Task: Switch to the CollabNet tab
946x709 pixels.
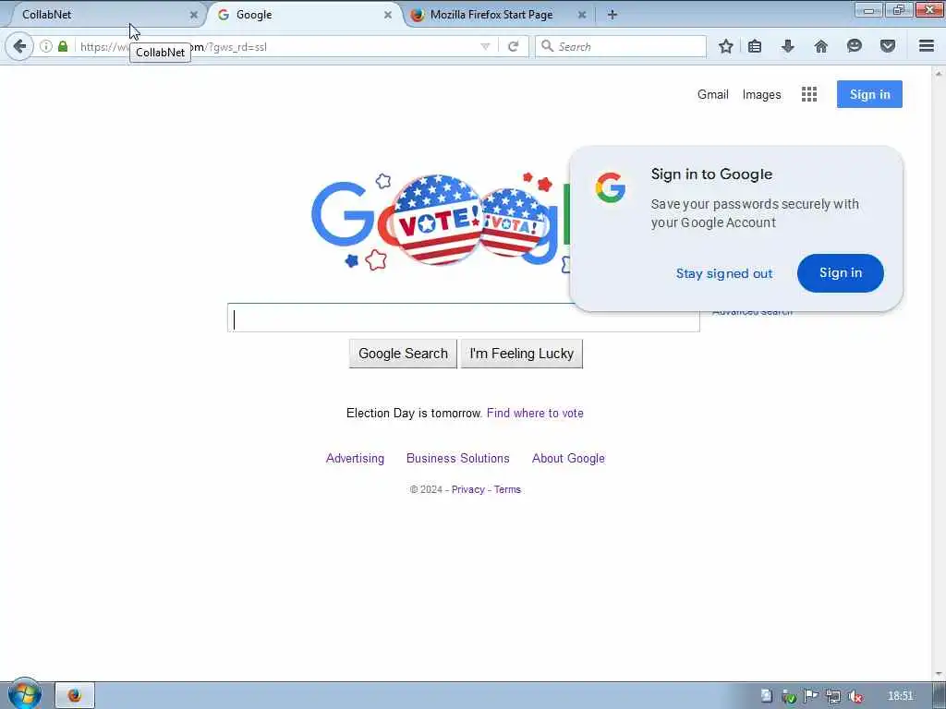Action: (103, 15)
